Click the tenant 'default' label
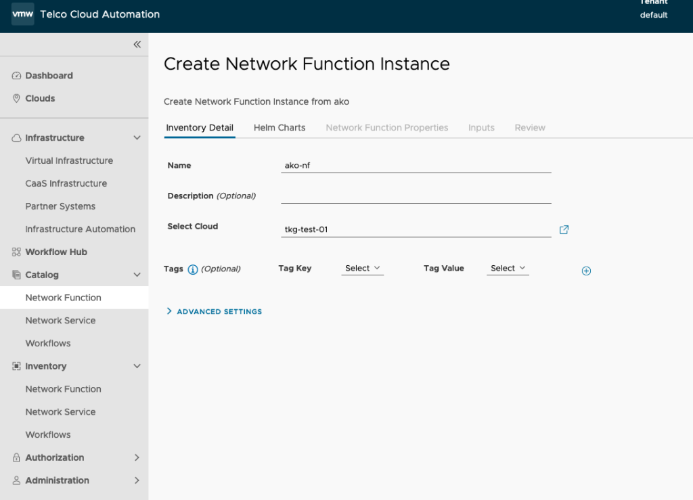This screenshot has width=693, height=500. pos(654,15)
